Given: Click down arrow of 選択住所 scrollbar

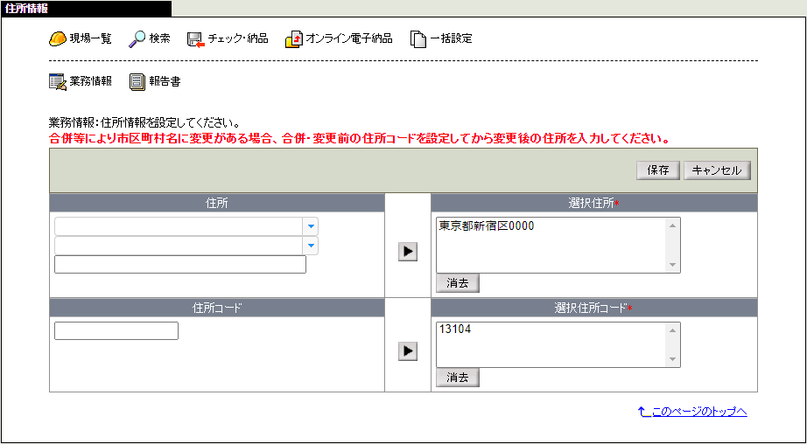Looking at the screenshot, I should click(672, 265).
